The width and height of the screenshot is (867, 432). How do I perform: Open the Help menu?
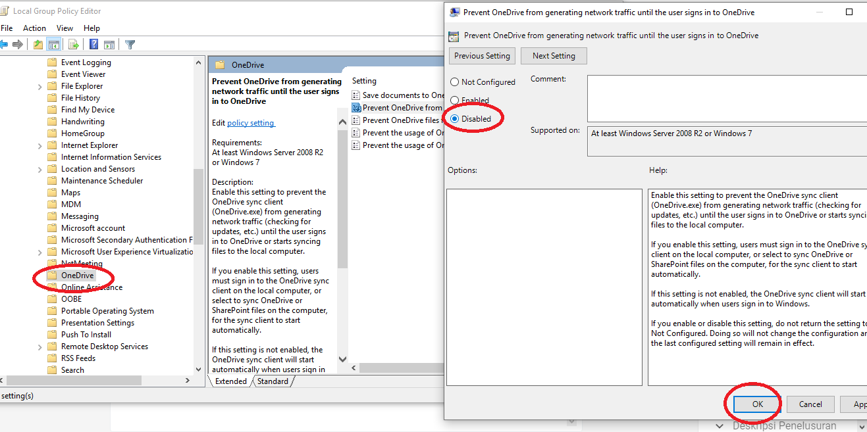92,28
